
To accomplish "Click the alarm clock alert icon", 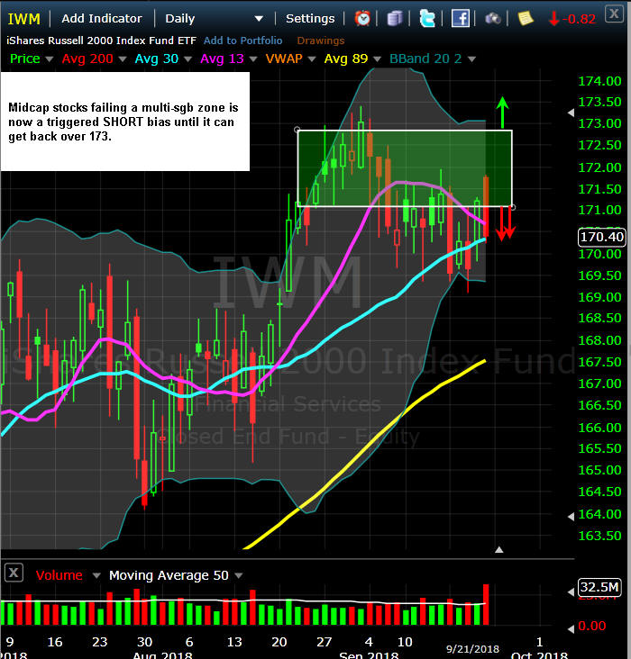I will pos(362,19).
